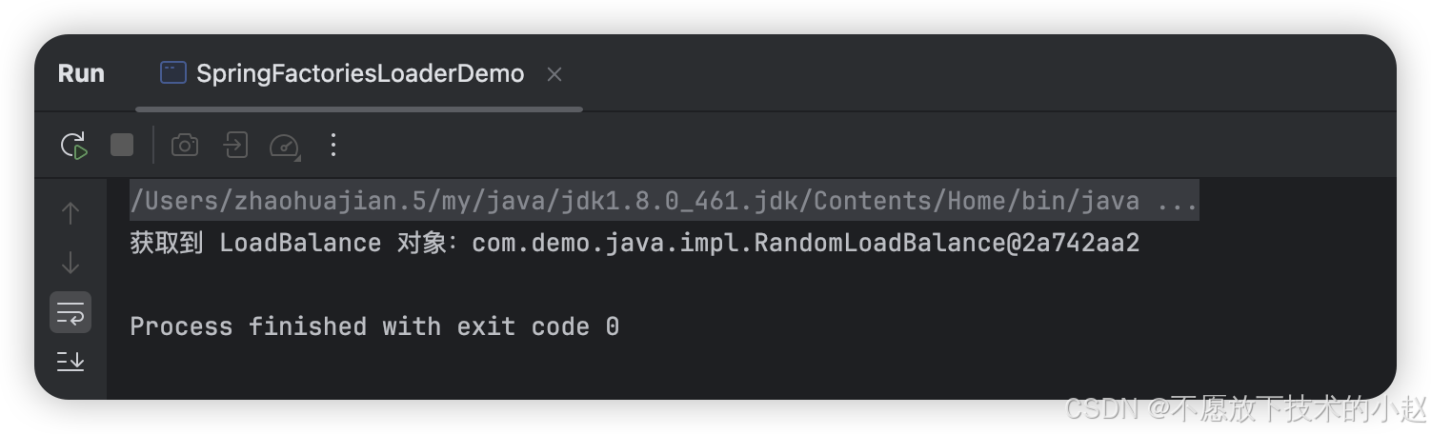Open the profiler icon's small dropdown arrow
The height and width of the screenshot is (434, 1431).
point(296,155)
